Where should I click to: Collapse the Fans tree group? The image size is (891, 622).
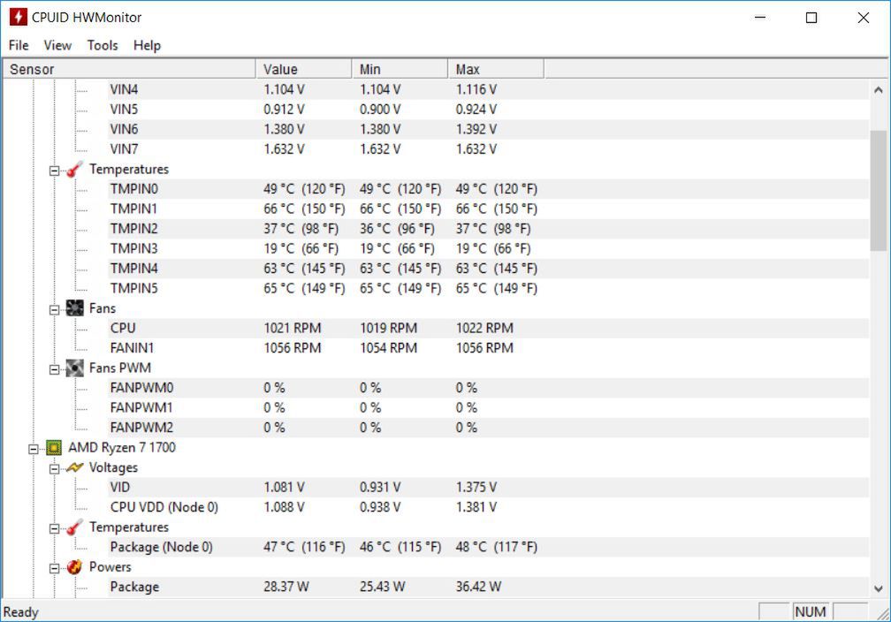(54, 308)
